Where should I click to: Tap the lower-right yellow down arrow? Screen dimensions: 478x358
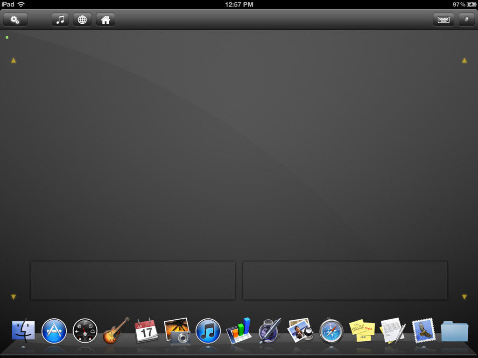pyautogui.click(x=464, y=297)
